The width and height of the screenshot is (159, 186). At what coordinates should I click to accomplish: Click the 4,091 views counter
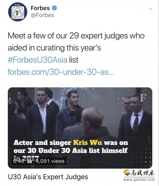click(x=50, y=161)
